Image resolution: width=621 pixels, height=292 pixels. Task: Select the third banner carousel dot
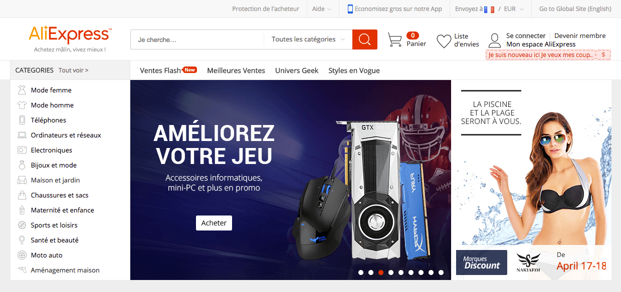pos(381,272)
